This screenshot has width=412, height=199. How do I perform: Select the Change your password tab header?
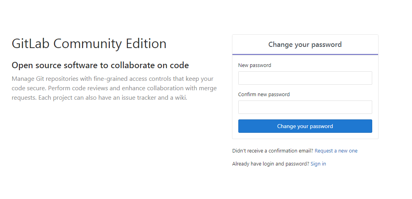tap(305, 45)
